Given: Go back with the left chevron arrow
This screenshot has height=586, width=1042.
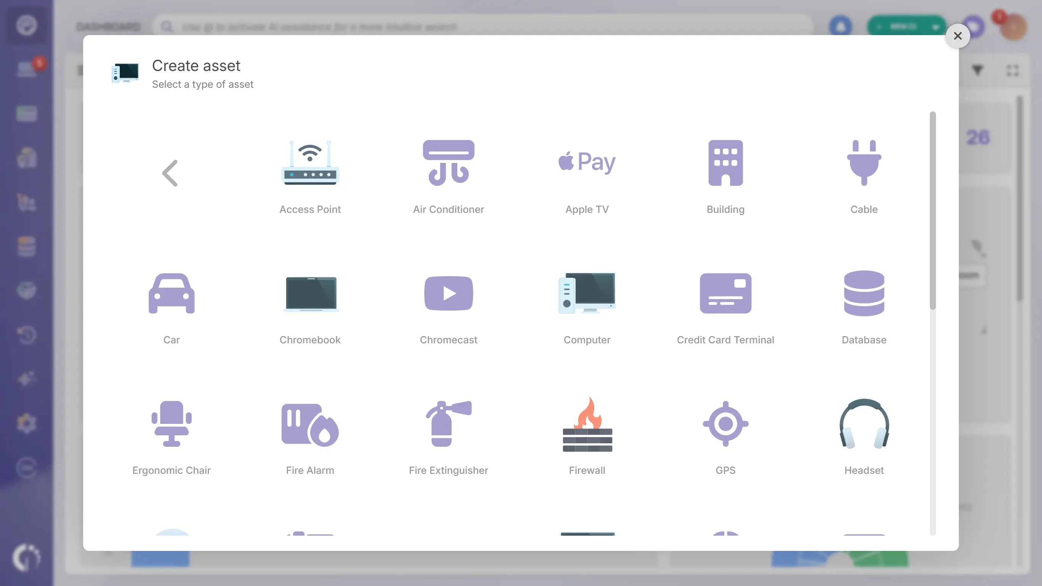Looking at the screenshot, I should tap(170, 173).
